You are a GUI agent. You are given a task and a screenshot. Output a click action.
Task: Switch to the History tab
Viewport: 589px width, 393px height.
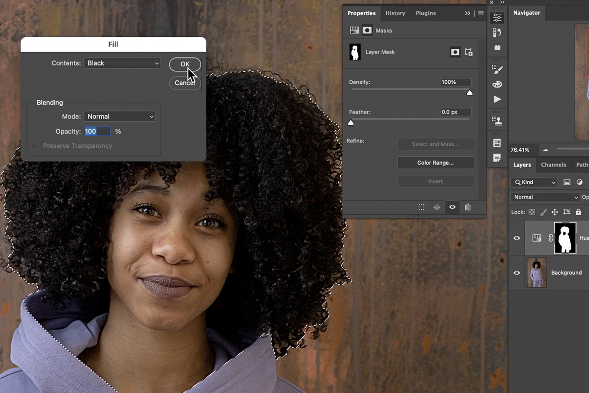[395, 13]
